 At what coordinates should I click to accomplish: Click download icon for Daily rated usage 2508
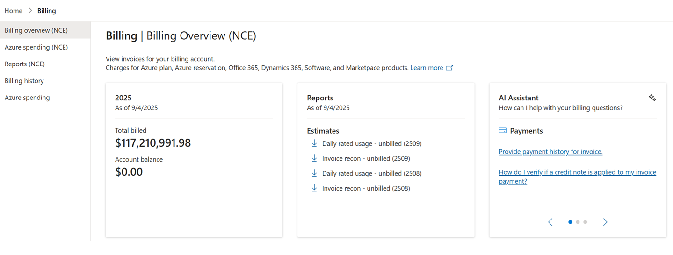point(314,173)
